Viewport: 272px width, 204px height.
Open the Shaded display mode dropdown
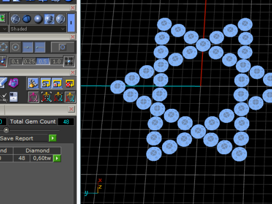pos(37,29)
